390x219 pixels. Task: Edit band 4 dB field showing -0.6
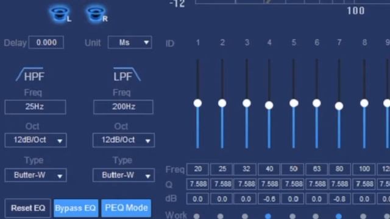click(x=269, y=199)
